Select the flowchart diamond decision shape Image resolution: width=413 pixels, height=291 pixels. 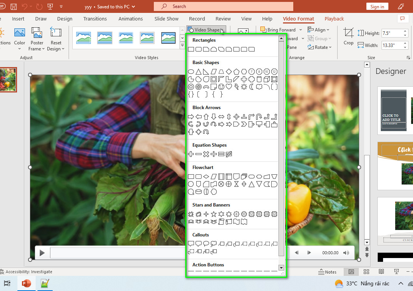(x=206, y=177)
